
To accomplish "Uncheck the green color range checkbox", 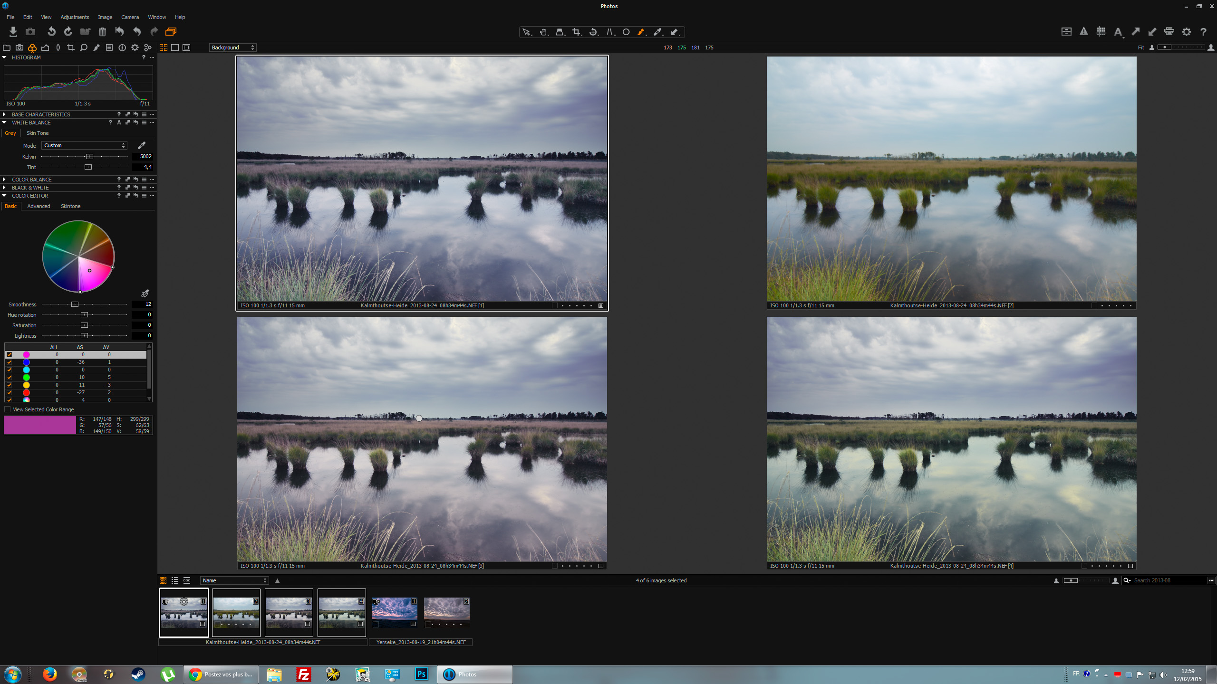I will (x=9, y=377).
